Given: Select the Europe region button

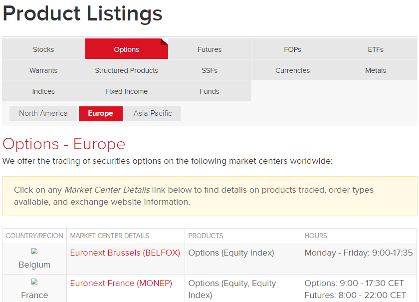Looking at the screenshot, I should 100,113.
